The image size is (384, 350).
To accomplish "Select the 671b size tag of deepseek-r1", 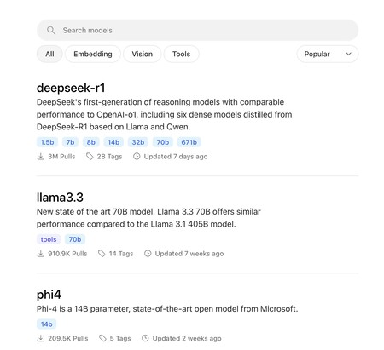I will (189, 142).
